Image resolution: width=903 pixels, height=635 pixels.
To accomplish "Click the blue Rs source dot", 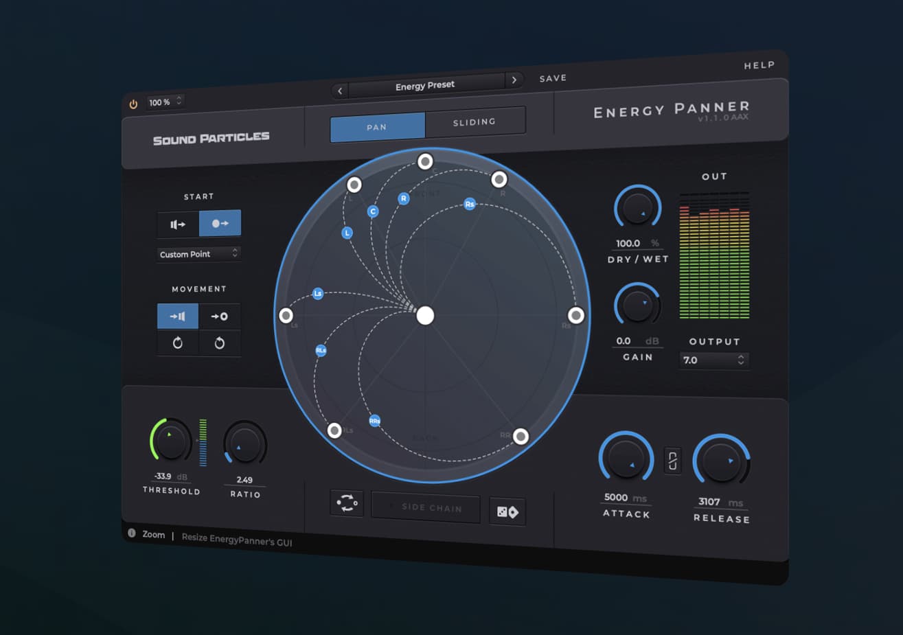I will coord(470,204).
